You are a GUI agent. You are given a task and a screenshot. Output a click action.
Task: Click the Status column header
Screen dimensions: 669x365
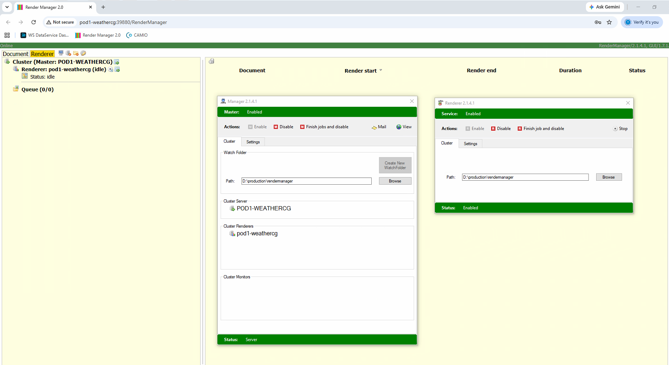click(x=637, y=70)
